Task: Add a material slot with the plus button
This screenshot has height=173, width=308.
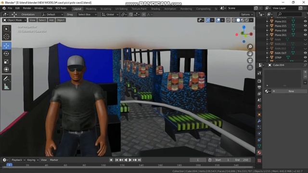Action: (x=305, y=72)
